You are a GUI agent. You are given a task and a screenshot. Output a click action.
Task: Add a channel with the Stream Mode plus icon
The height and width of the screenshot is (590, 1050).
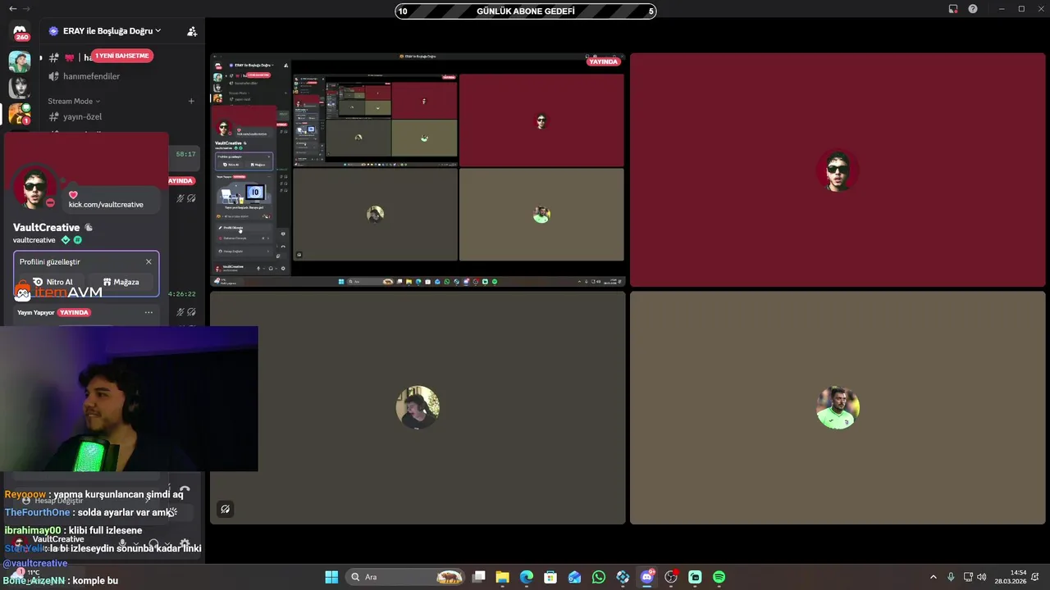[x=191, y=102]
